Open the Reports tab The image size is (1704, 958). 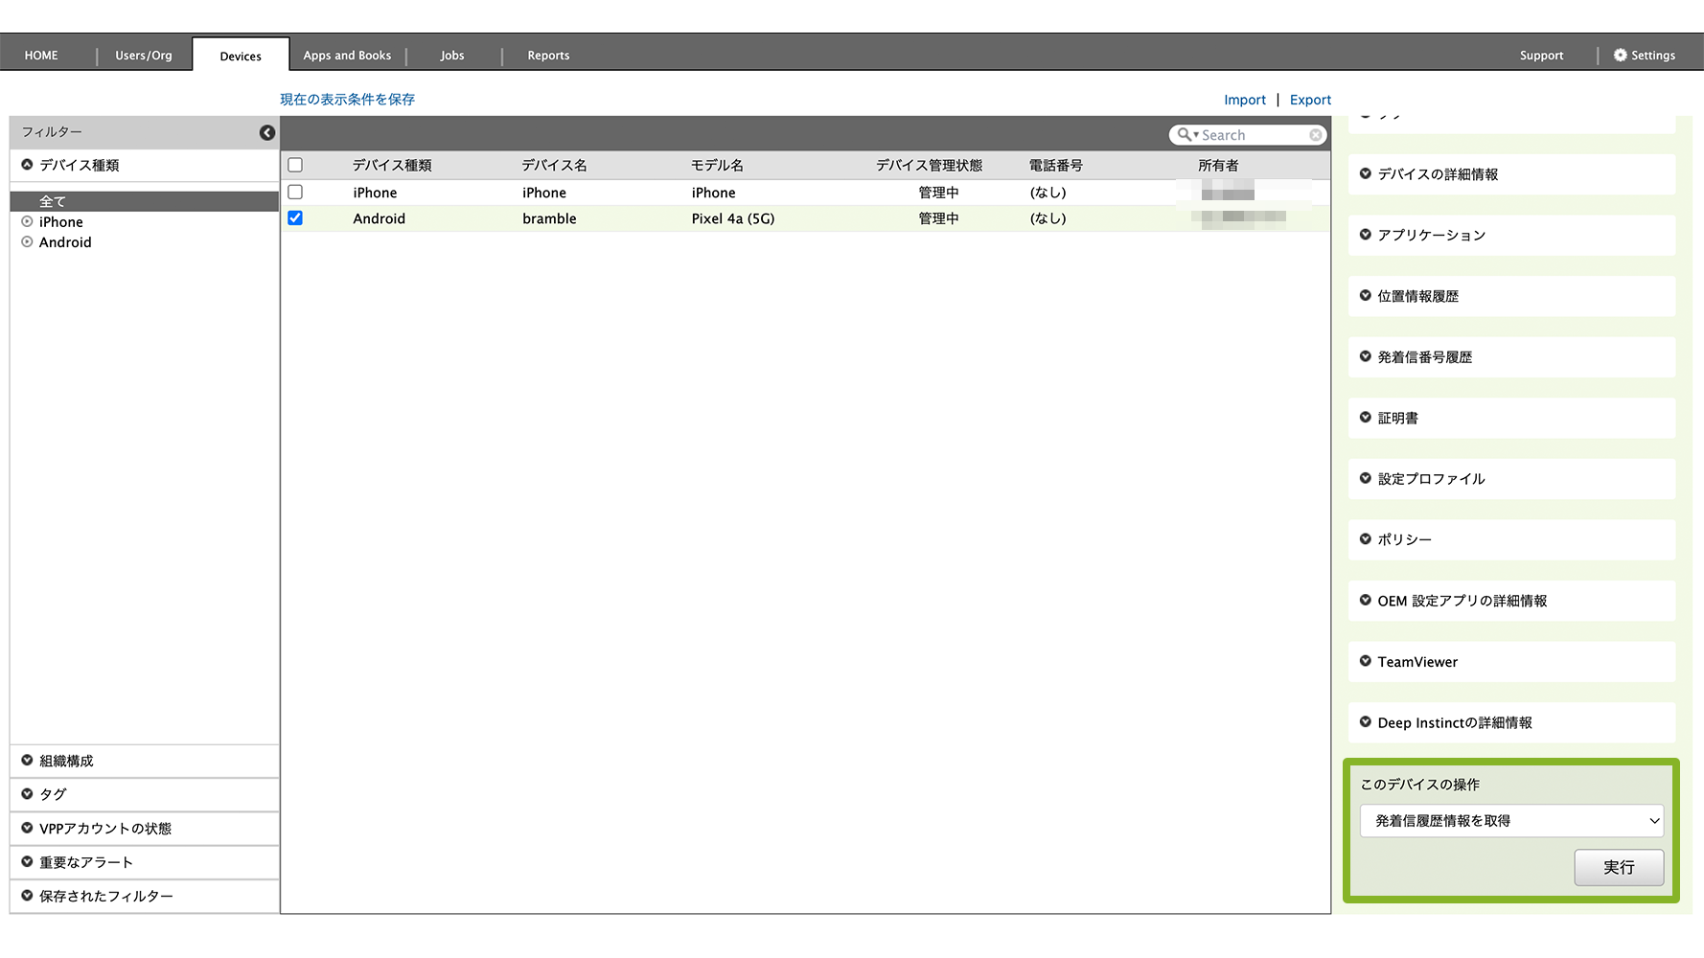(548, 56)
